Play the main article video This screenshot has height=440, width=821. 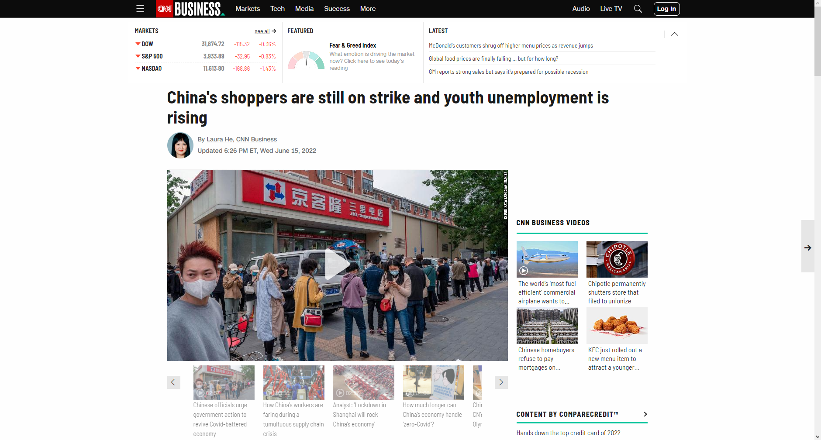tap(337, 265)
